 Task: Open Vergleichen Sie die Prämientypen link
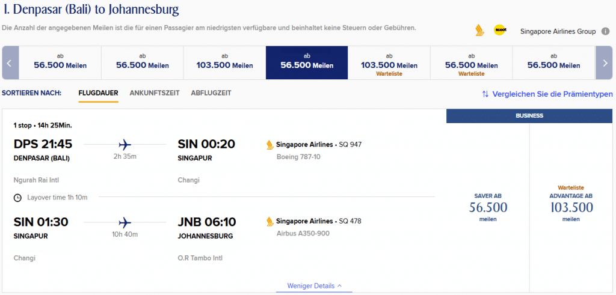(547, 94)
